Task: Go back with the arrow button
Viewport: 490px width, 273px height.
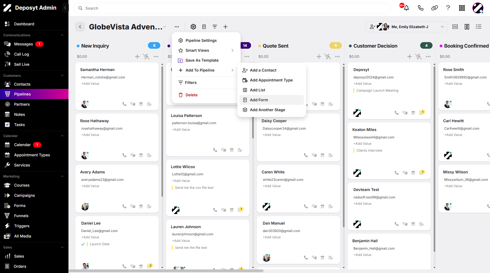Action: click(80, 27)
